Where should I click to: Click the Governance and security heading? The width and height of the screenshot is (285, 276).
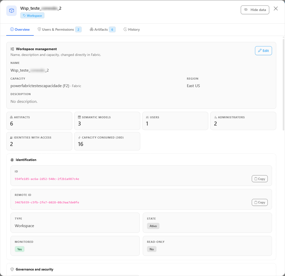pyautogui.click(x=34, y=269)
